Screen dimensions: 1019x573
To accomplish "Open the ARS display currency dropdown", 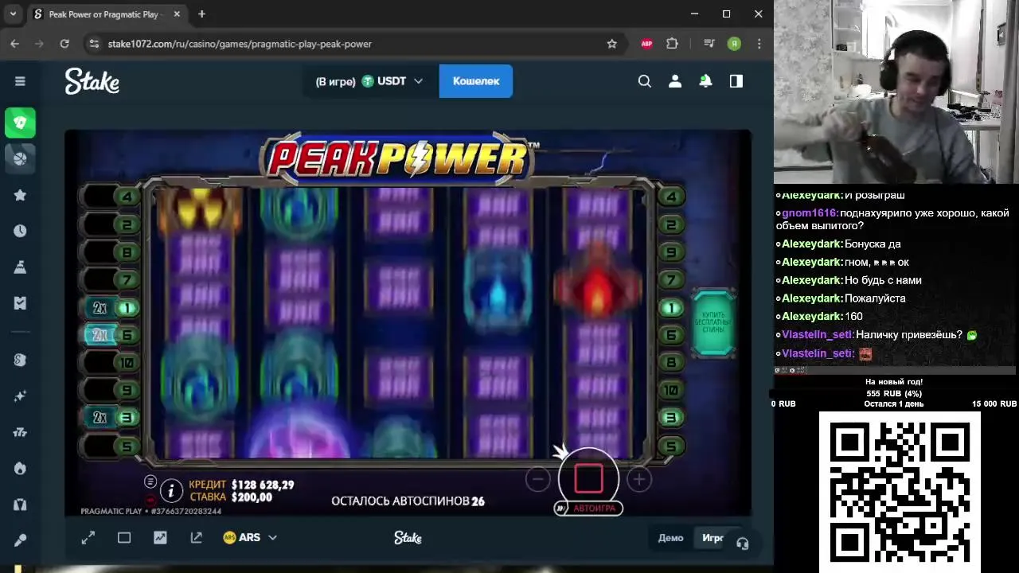I will (250, 537).
